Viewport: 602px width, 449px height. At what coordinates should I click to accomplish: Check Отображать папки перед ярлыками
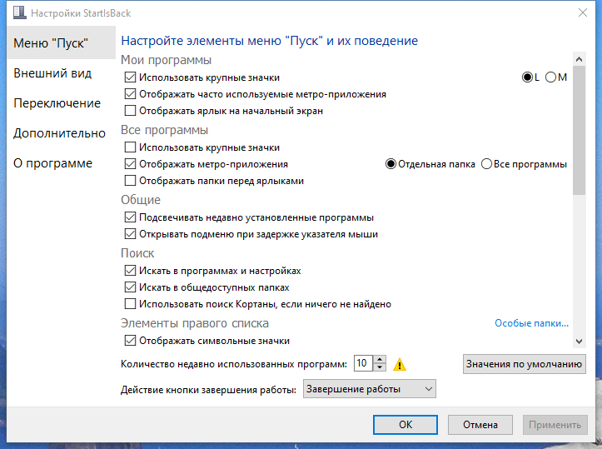coord(130,181)
